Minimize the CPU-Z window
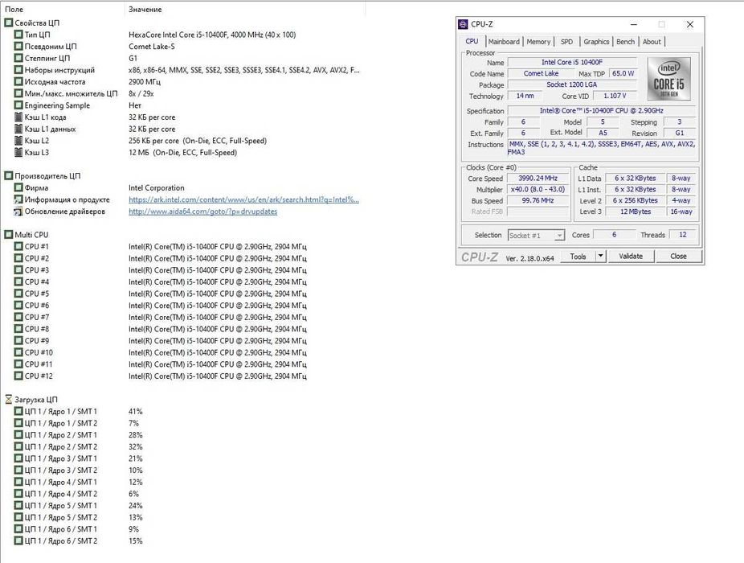The width and height of the screenshot is (744, 563). point(634,24)
